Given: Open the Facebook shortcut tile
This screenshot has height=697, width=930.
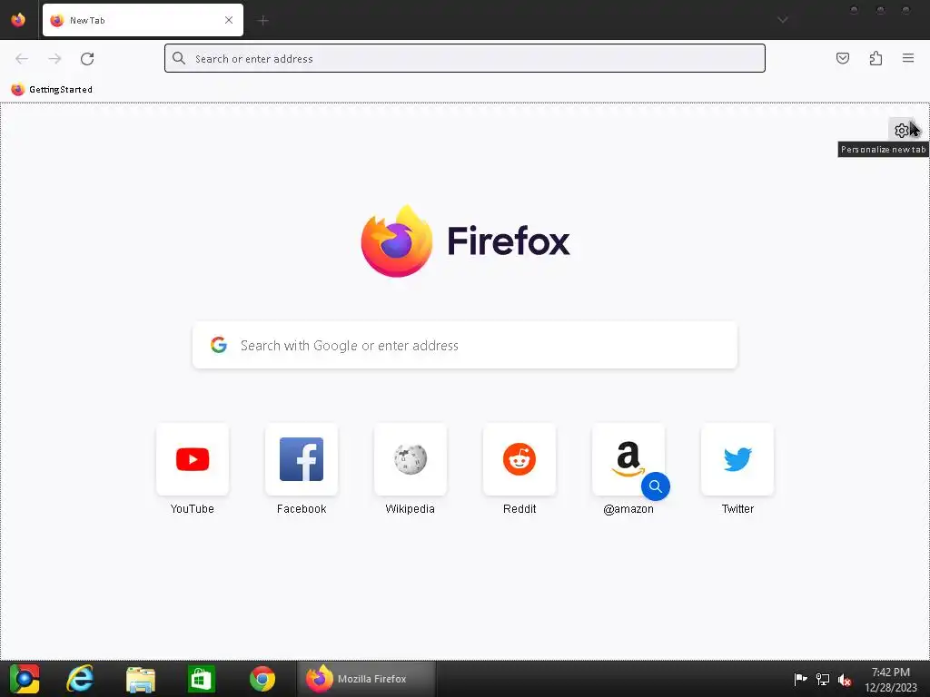Looking at the screenshot, I should tap(302, 459).
